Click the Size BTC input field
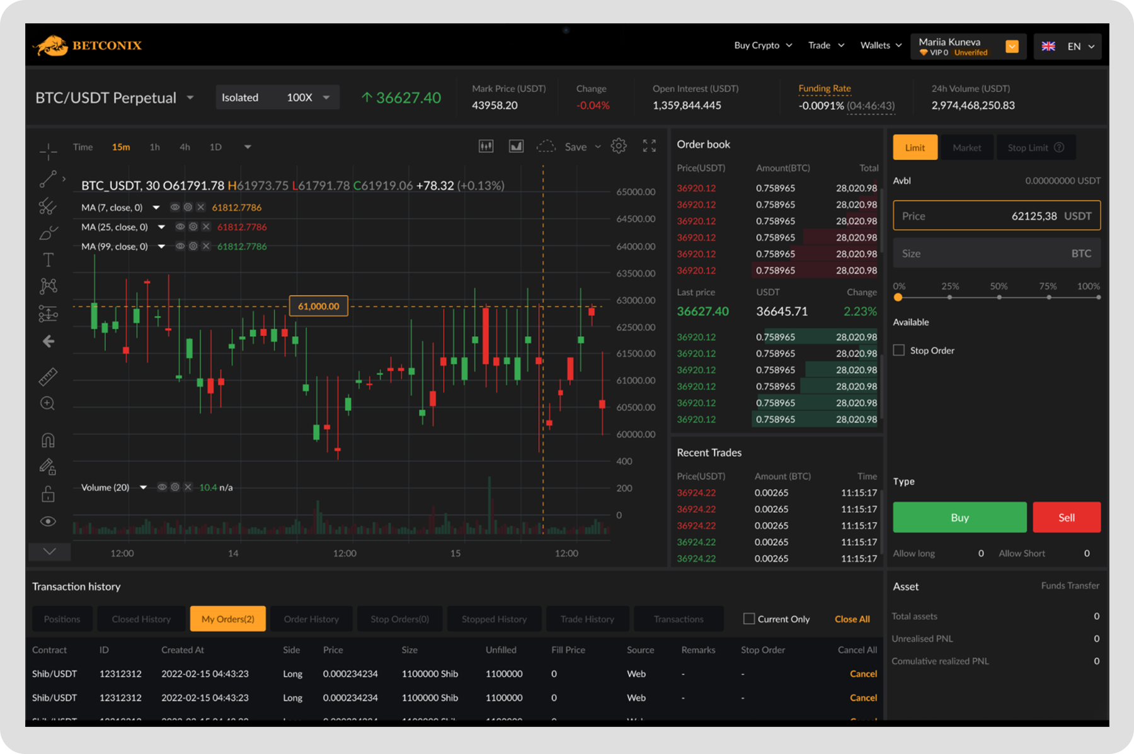Viewport: 1134px width, 754px height. point(996,254)
